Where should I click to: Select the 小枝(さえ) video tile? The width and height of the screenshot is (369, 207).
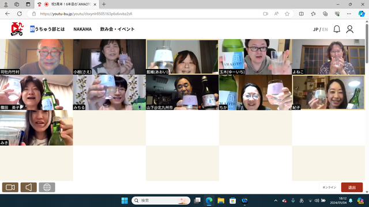tap(110, 57)
